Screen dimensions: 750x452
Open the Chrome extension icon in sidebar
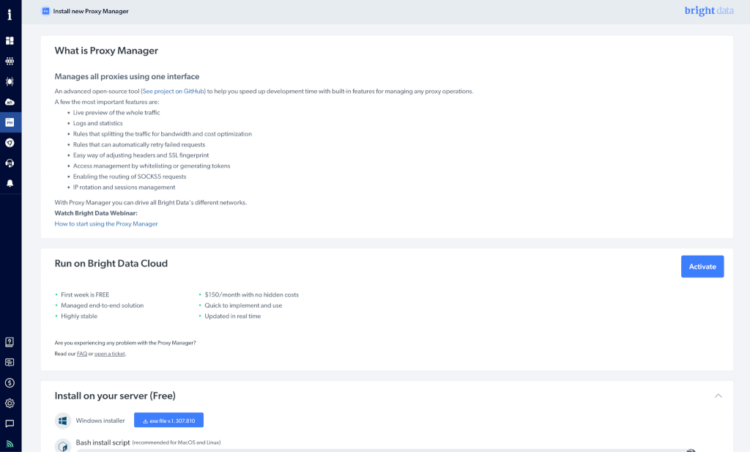[x=10, y=143]
